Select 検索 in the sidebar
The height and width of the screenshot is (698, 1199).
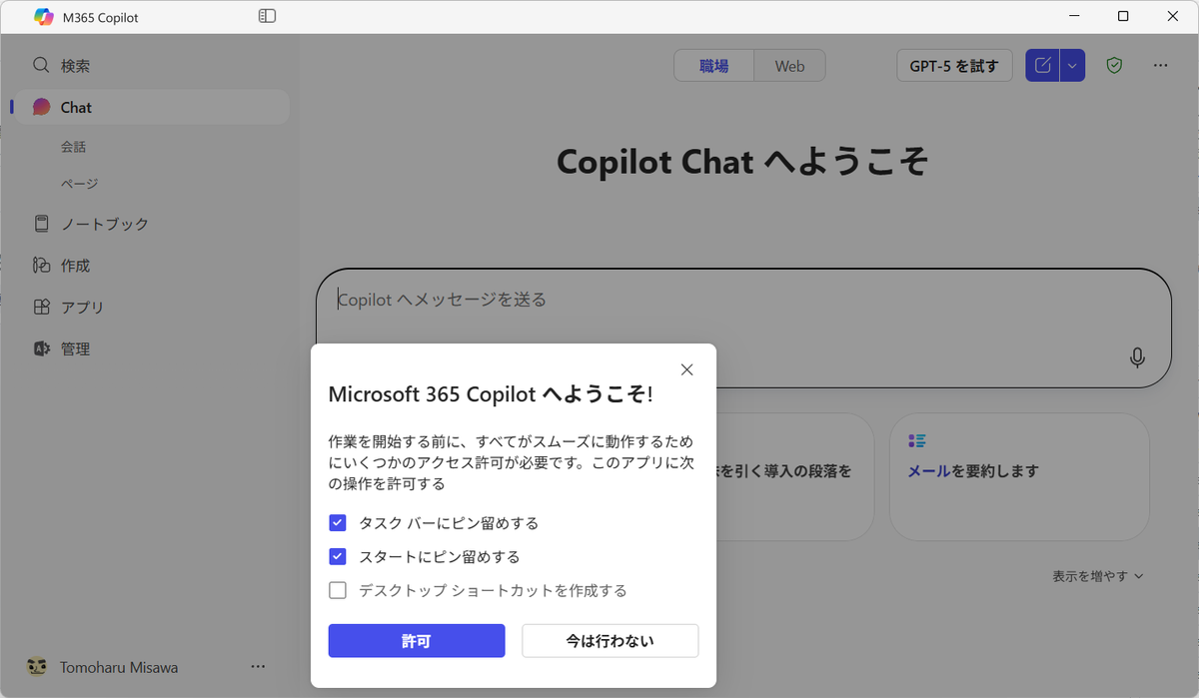[x=152, y=65]
